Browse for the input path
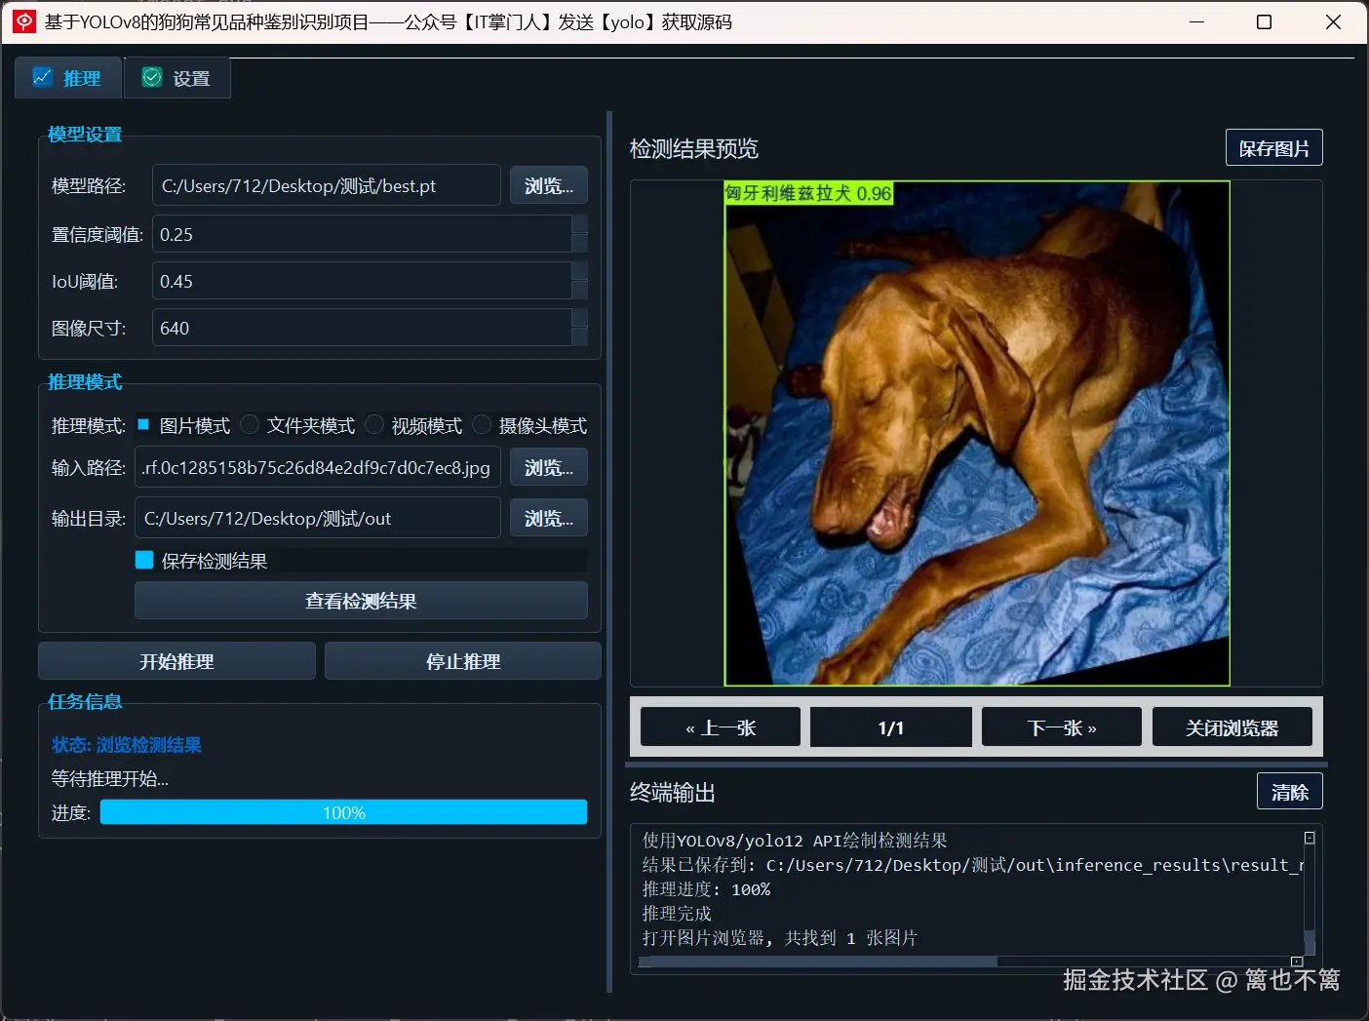 [549, 467]
